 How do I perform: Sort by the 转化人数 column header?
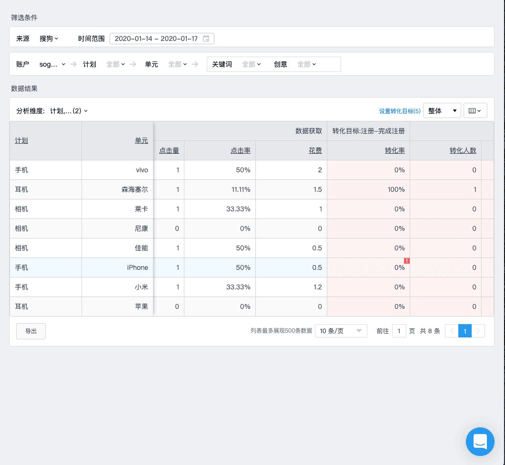[x=463, y=150]
